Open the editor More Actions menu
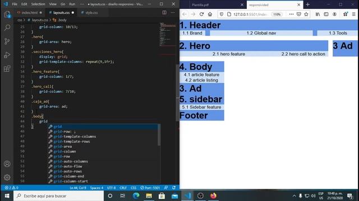Viewport: 359px width, 201px height. click(173, 12)
